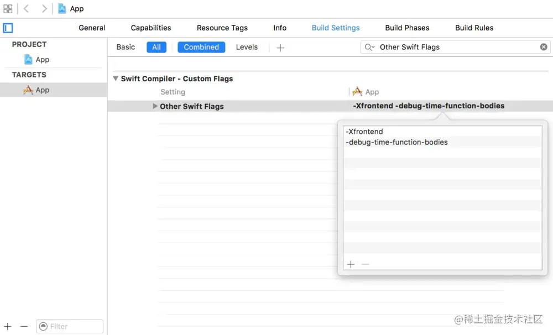Open the Info tab
Image resolution: width=553 pixels, height=335 pixels.
(280, 28)
